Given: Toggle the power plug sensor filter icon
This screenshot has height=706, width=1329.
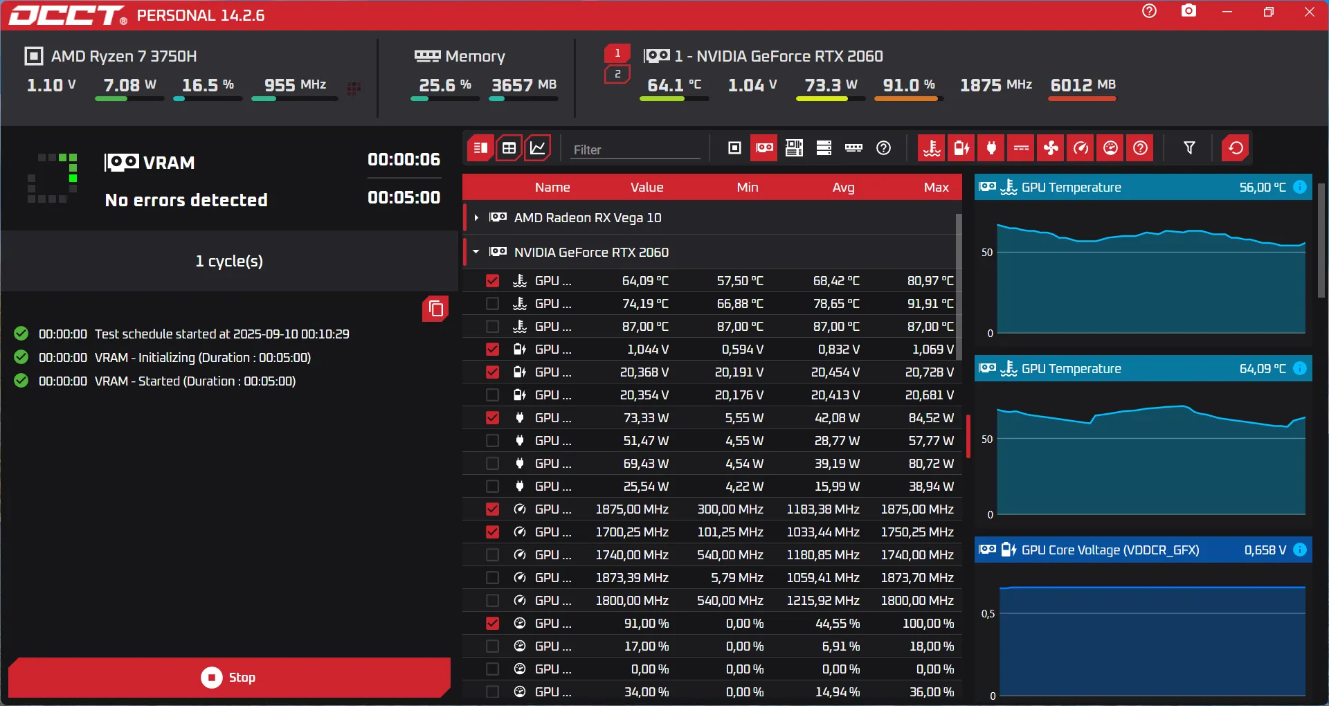Looking at the screenshot, I should pos(991,148).
